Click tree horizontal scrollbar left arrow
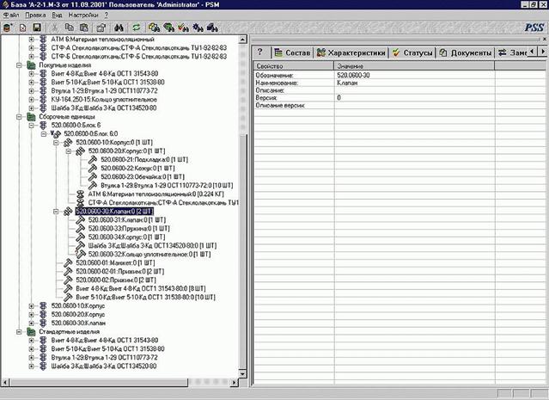This screenshot has width=549, height=400. tap(5, 382)
